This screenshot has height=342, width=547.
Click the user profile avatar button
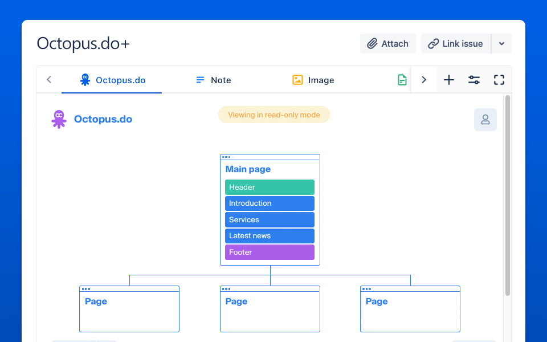pos(485,120)
